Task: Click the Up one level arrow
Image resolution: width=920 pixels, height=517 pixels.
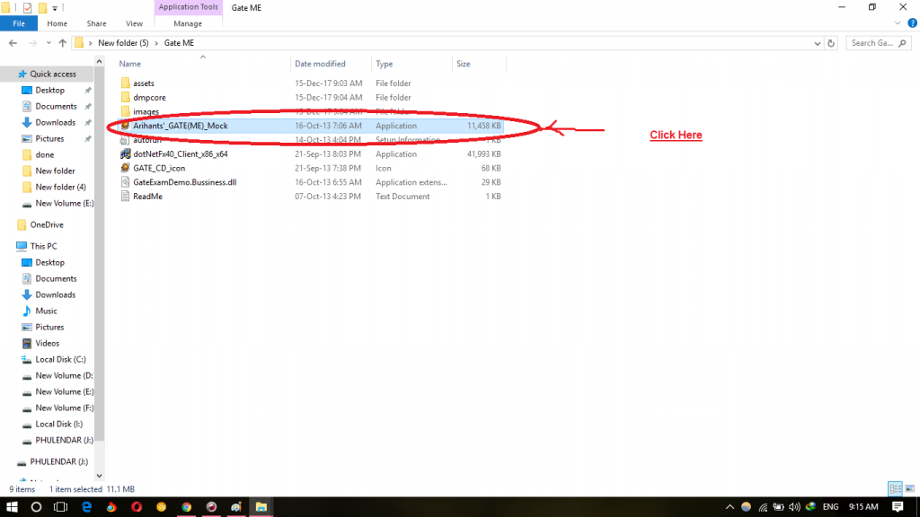Action: coord(62,42)
